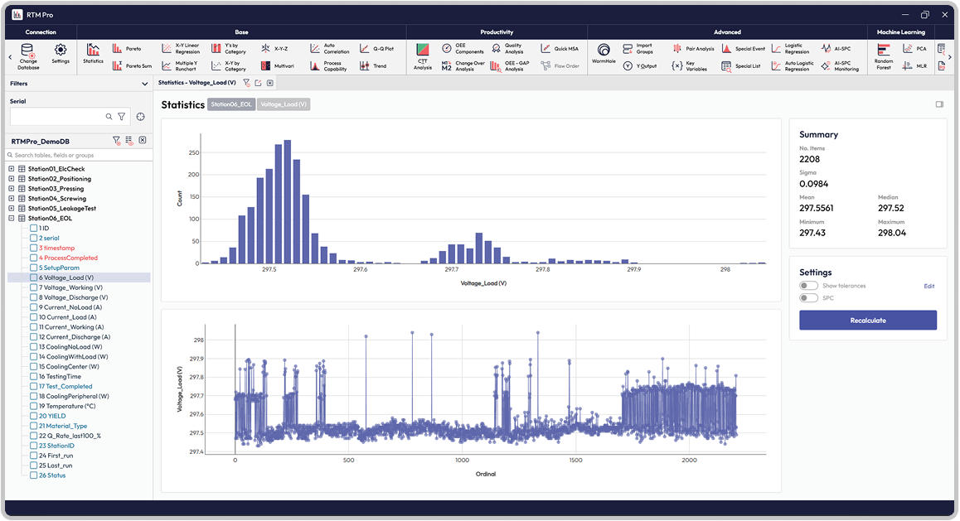Image resolution: width=960 pixels, height=521 pixels.
Task: Select the Statistics - Voltage_Load (V) tab
Action: pyautogui.click(x=197, y=83)
